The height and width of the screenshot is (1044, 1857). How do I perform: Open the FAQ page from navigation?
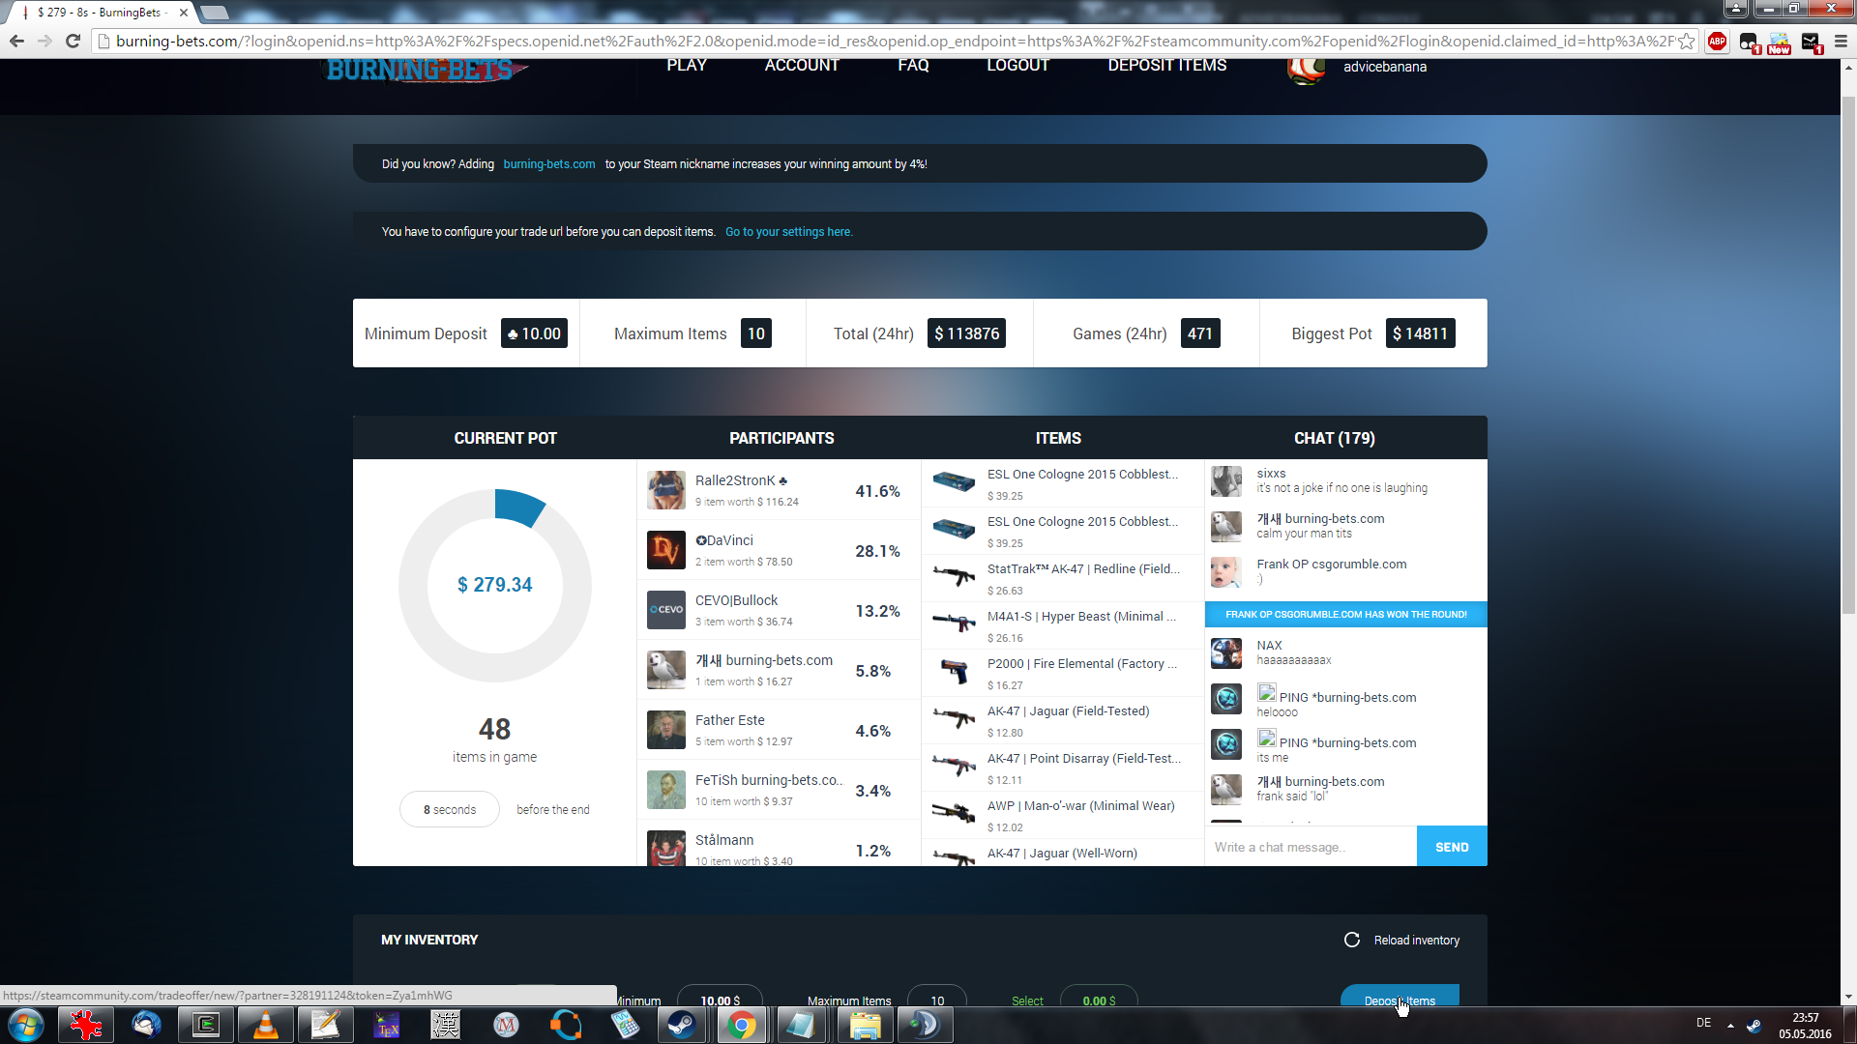coord(912,66)
